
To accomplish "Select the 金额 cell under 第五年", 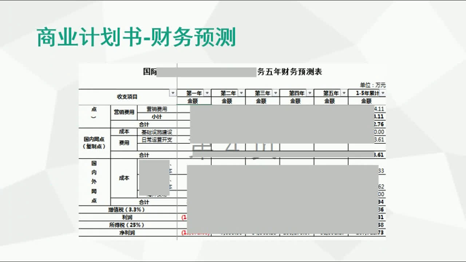I will (331, 101).
